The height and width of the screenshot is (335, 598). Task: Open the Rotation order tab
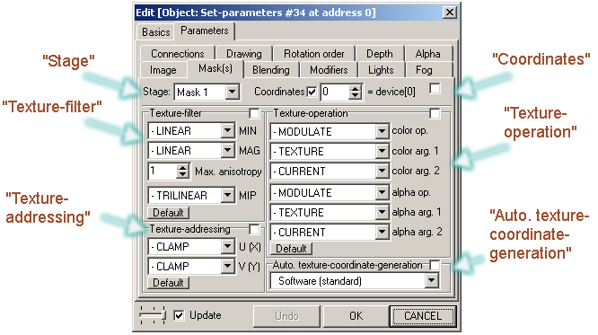coord(314,54)
